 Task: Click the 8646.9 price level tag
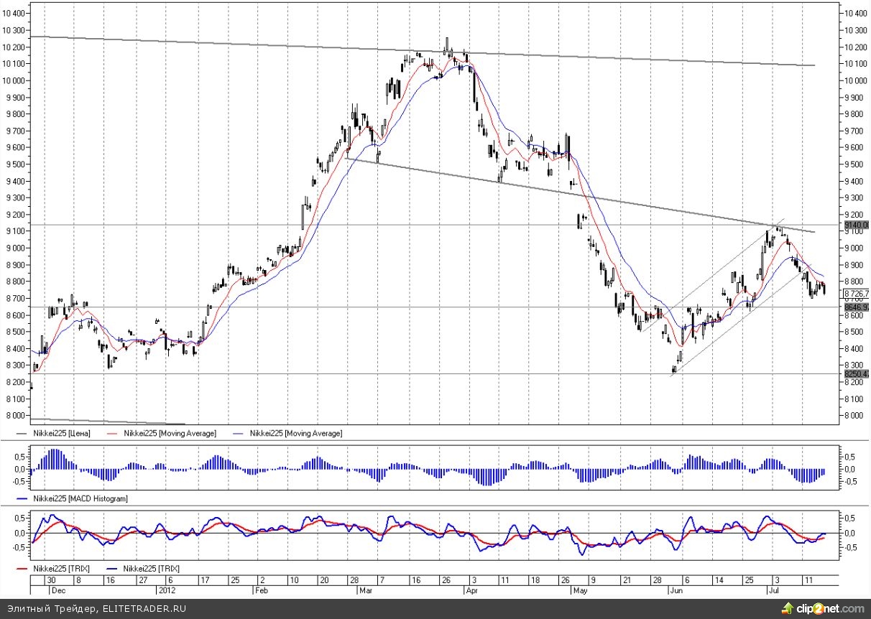point(857,307)
